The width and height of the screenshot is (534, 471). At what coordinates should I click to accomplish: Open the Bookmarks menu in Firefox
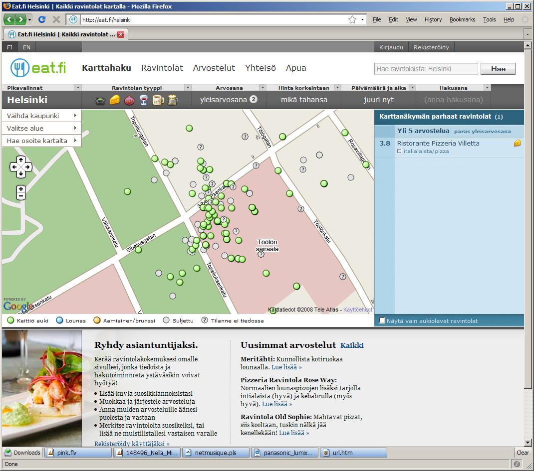tap(462, 19)
